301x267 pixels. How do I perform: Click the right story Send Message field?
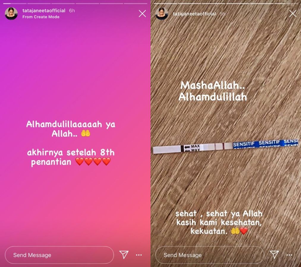coord(210,255)
